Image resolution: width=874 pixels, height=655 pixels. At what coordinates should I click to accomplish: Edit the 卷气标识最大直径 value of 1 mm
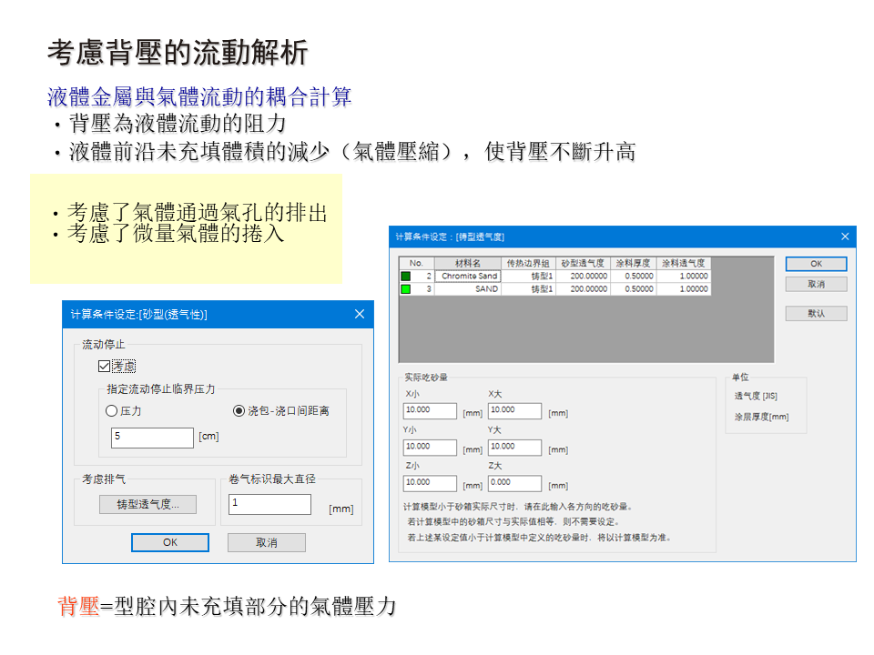tap(269, 503)
